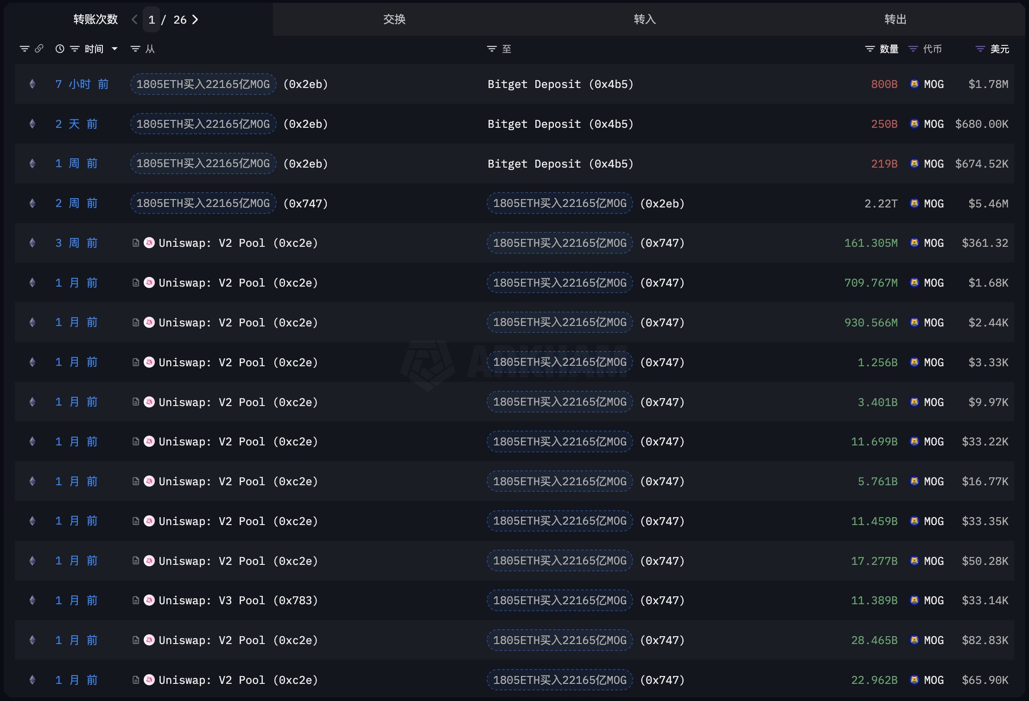Click the chain link icon in header
Screen dimensions: 1029x701
tap(39, 49)
